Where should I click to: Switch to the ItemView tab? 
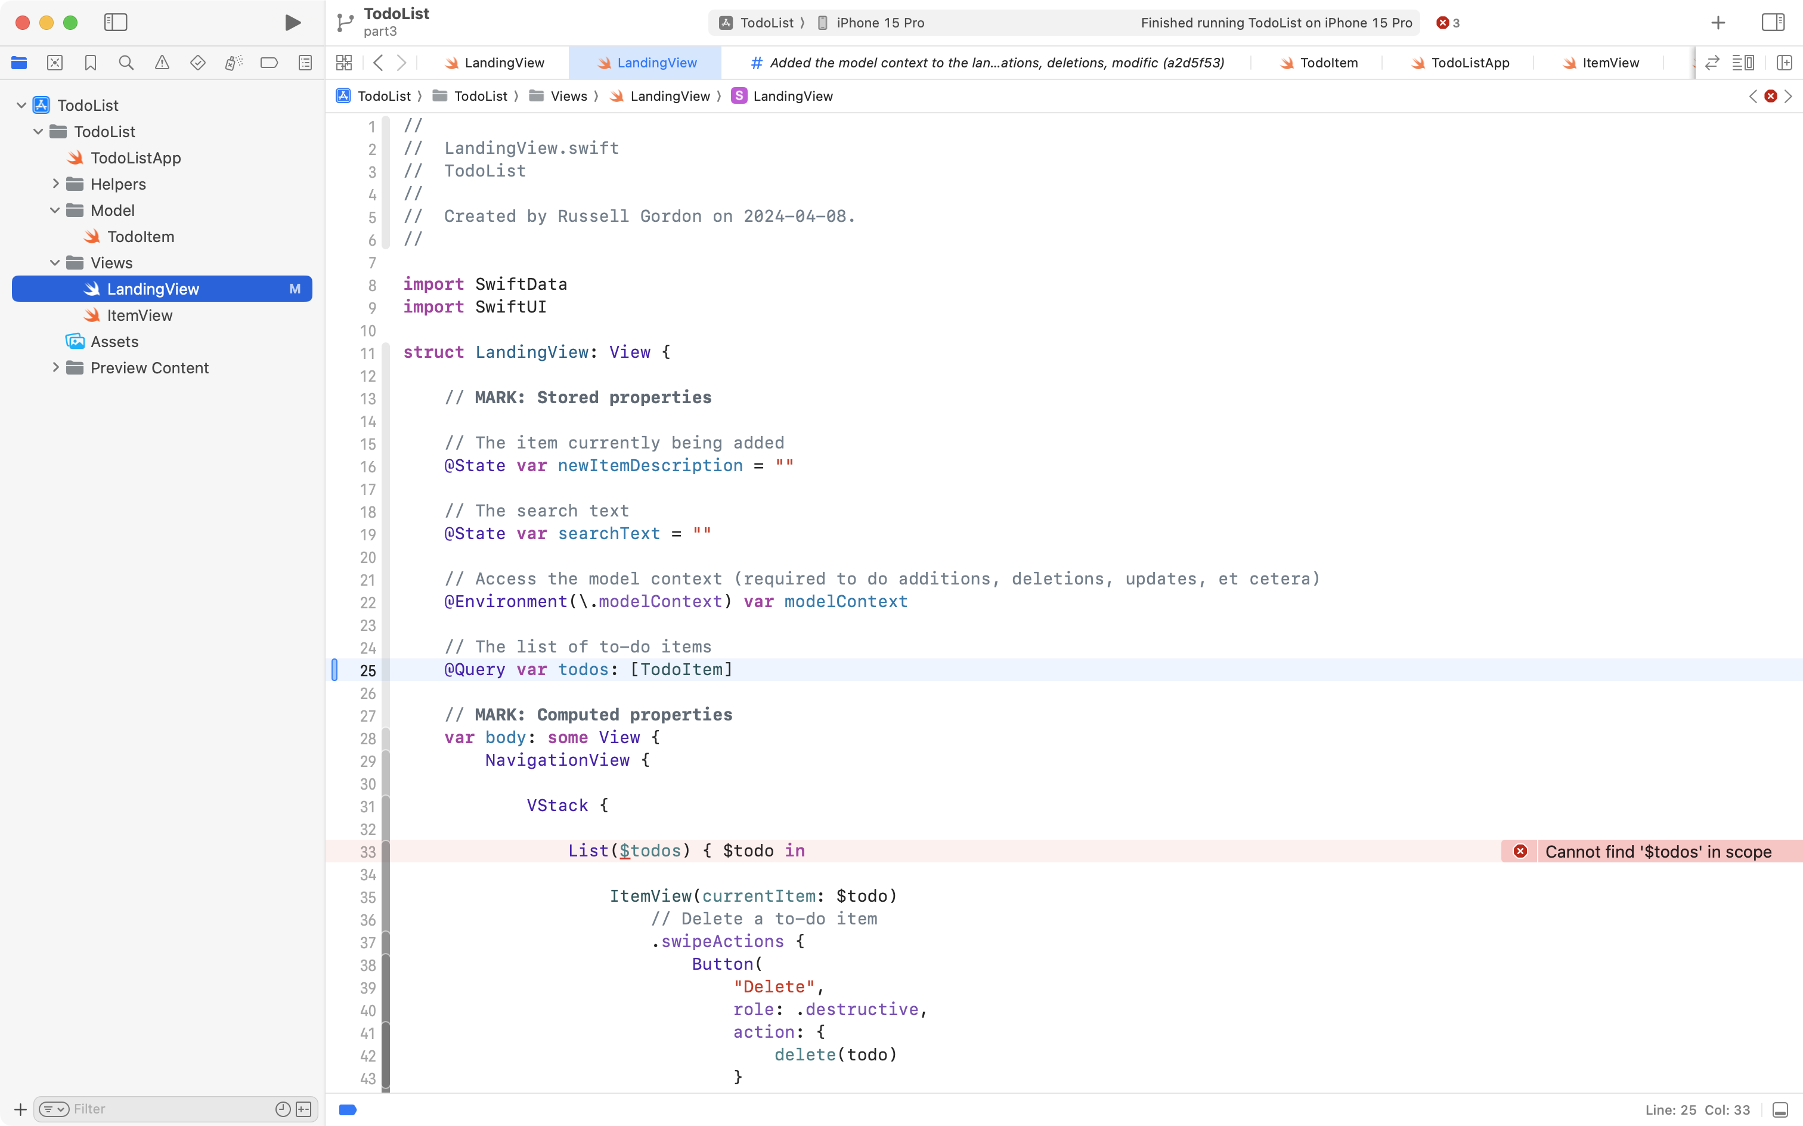coord(1612,63)
